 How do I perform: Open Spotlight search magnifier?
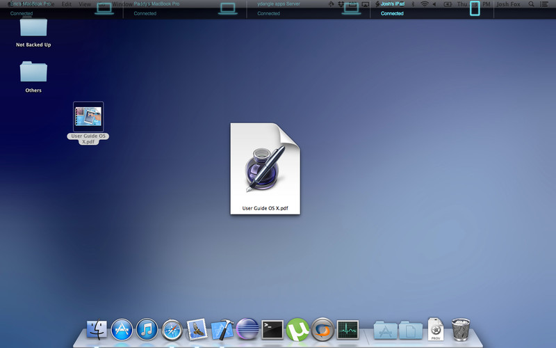point(531,4)
